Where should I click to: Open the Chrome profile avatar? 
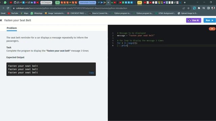pyautogui.click(x=213, y=8)
